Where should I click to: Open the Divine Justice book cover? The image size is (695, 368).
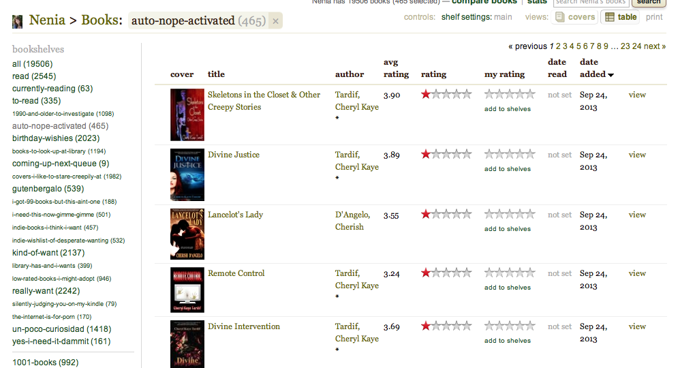187,174
